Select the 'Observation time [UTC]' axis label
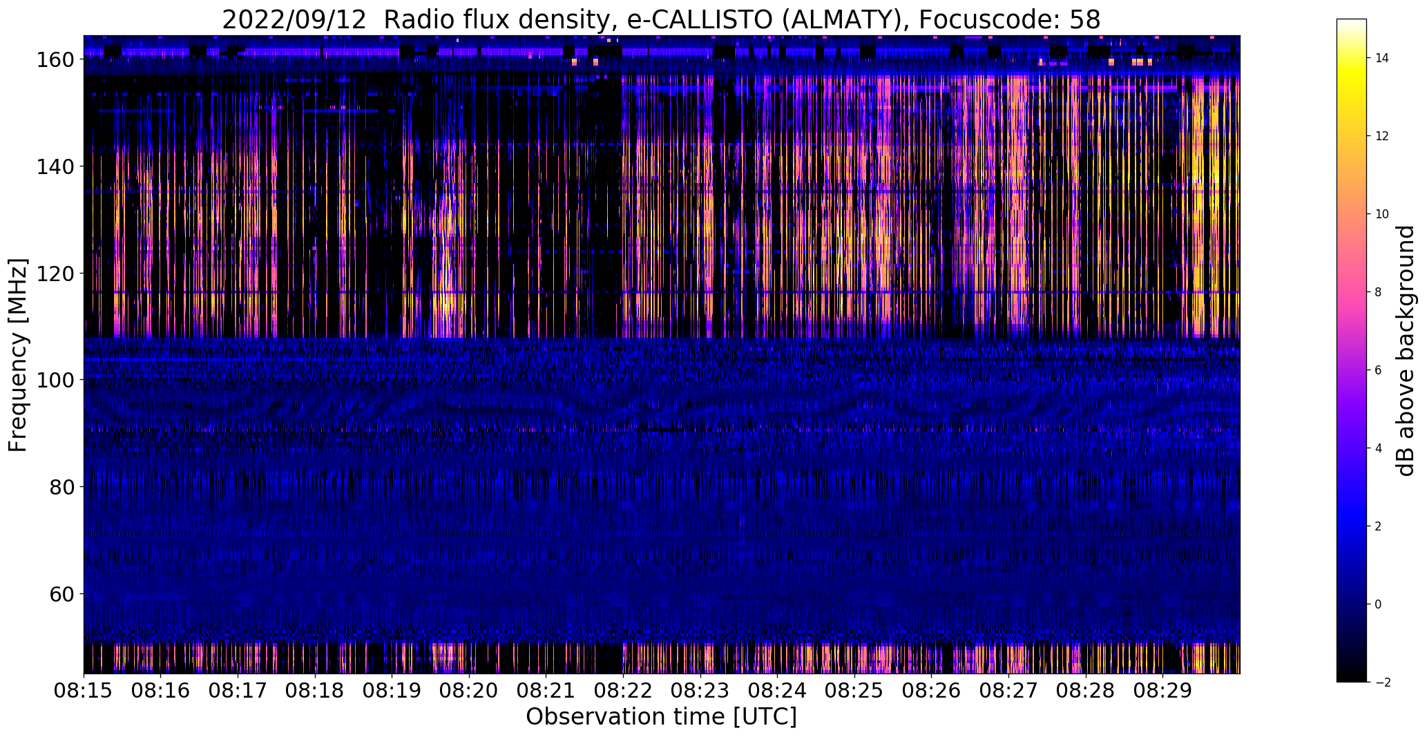This screenshot has width=1427, height=737. click(661, 717)
